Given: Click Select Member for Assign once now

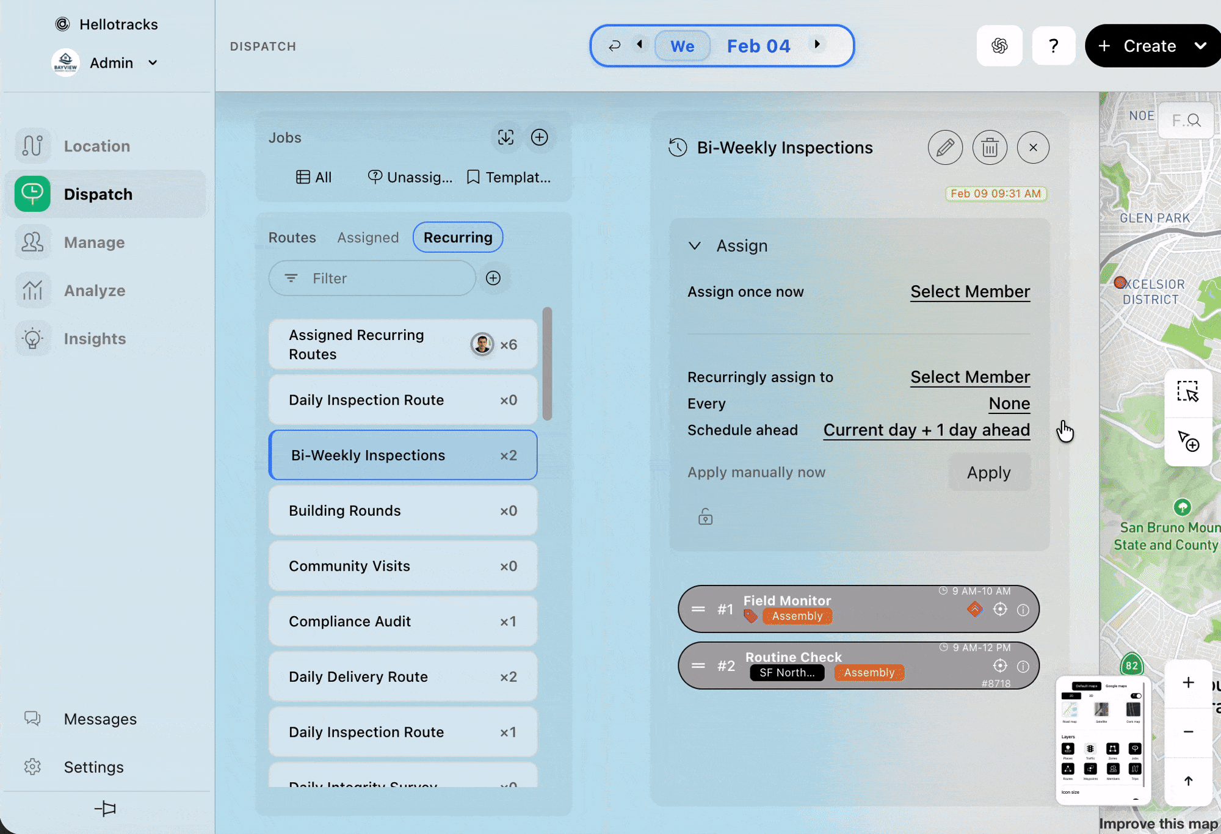Looking at the screenshot, I should tap(970, 292).
